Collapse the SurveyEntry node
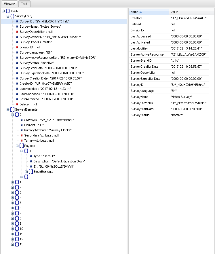Viewport: 215px width, 254px height. click(8, 16)
